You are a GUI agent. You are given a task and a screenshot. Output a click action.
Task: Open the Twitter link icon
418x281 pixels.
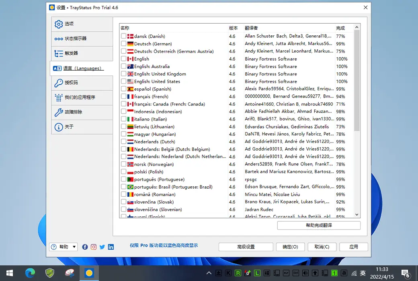pyautogui.click(x=102, y=247)
